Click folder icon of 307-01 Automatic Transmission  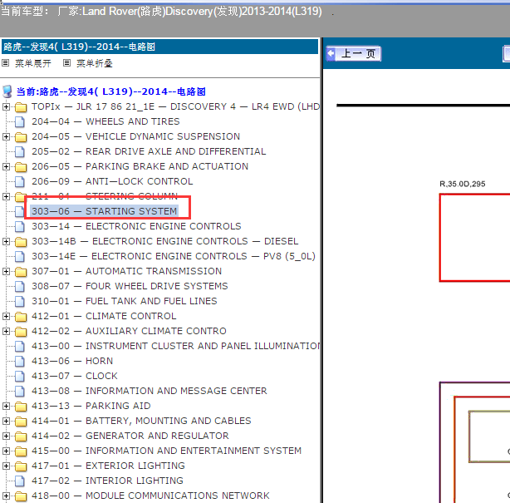tap(21, 272)
